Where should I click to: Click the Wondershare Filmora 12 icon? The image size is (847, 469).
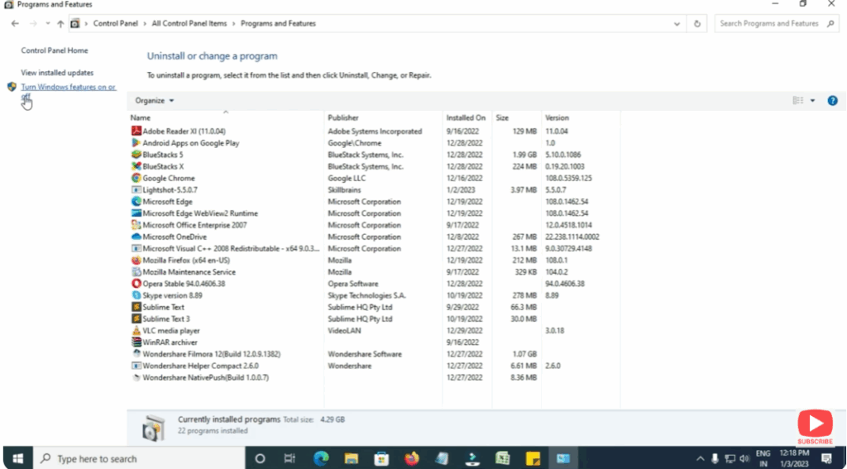tap(136, 354)
